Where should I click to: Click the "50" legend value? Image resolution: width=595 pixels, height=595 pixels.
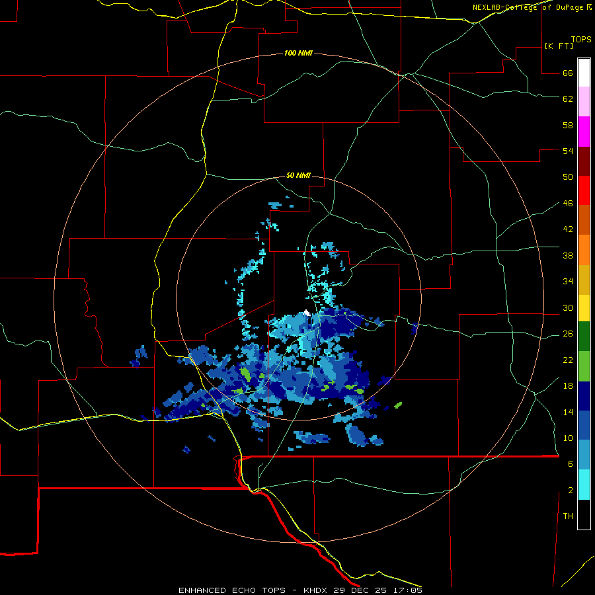[x=568, y=177]
